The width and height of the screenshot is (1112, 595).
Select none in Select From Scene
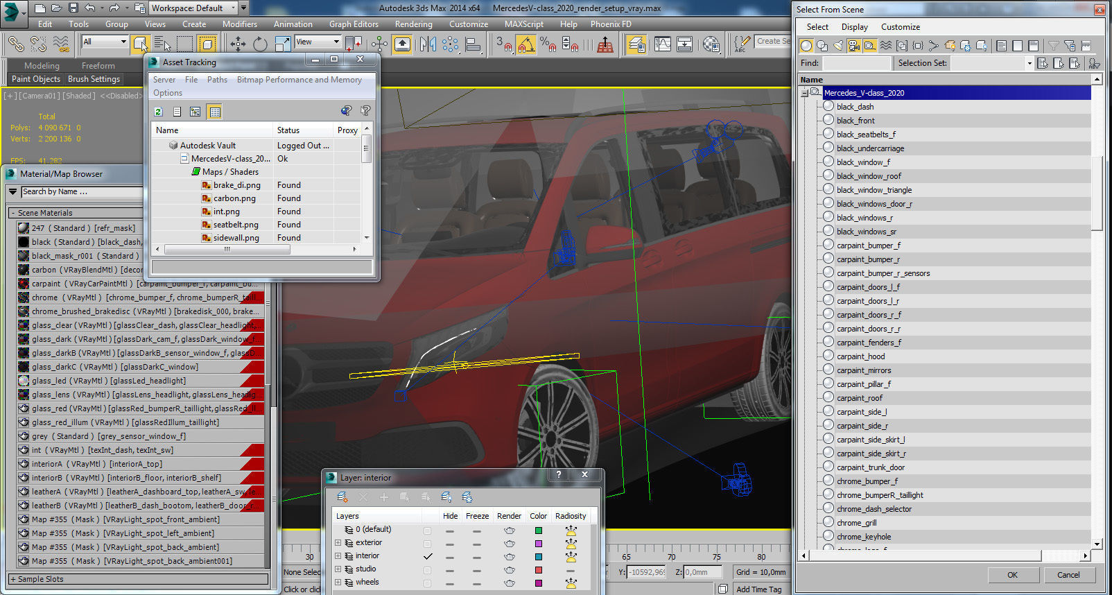click(x=1059, y=64)
